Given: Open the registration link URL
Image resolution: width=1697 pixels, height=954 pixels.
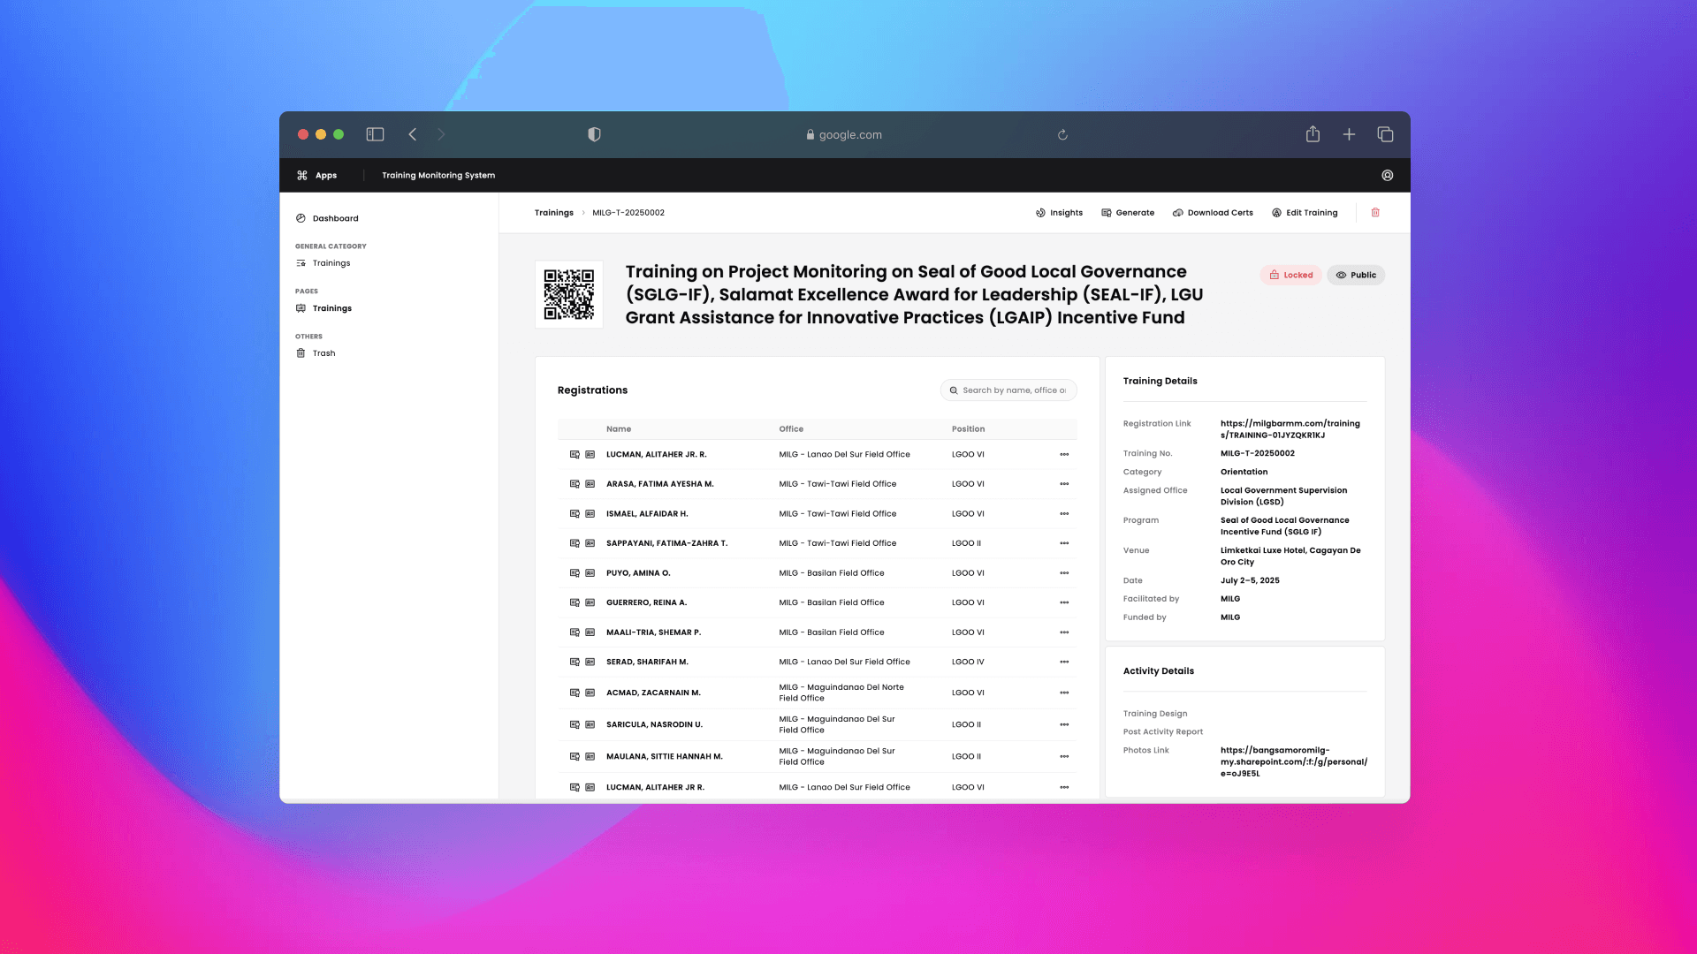Looking at the screenshot, I should [x=1290, y=429].
